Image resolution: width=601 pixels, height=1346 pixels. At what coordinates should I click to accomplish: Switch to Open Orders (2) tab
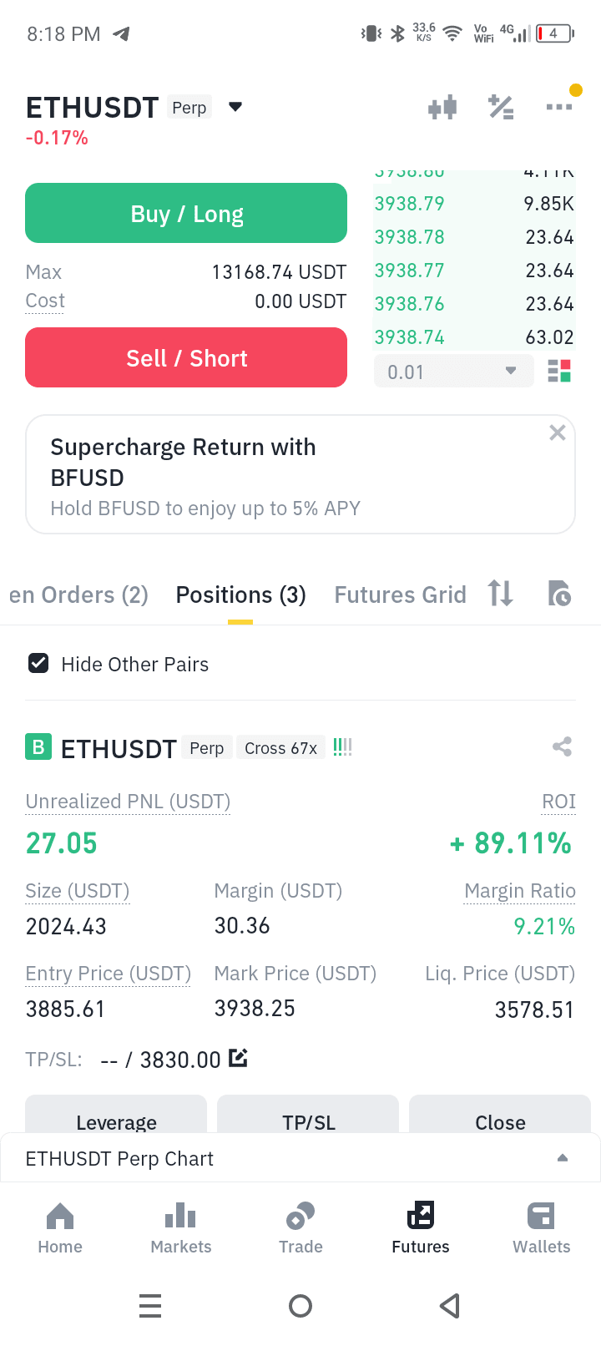[x=78, y=595]
